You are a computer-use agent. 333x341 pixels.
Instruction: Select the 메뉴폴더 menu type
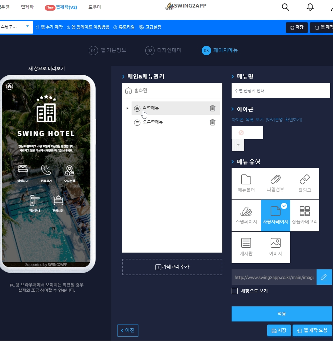click(x=246, y=184)
